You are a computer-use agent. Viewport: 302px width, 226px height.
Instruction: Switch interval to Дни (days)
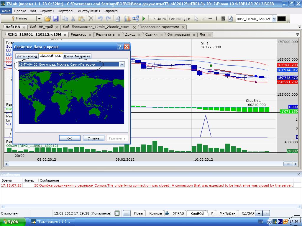coord(187,19)
